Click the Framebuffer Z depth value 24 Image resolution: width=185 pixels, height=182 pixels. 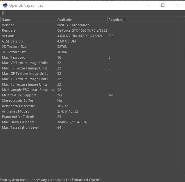(59, 117)
